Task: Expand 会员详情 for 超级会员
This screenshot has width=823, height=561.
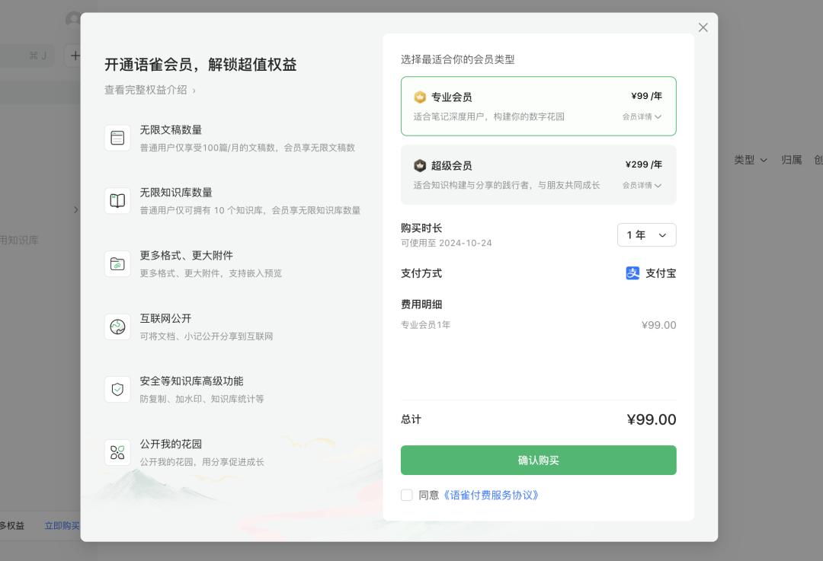Action: pos(642,185)
